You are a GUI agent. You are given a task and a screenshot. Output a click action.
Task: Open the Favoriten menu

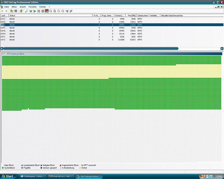[33, 7]
